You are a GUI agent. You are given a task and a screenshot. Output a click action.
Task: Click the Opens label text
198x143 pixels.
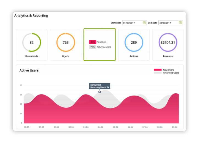[x=65, y=56]
